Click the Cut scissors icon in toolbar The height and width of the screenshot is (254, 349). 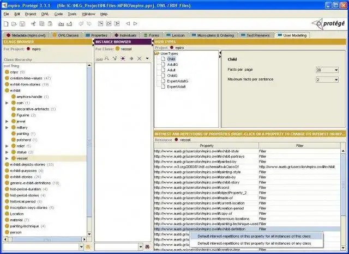pos(33,23)
